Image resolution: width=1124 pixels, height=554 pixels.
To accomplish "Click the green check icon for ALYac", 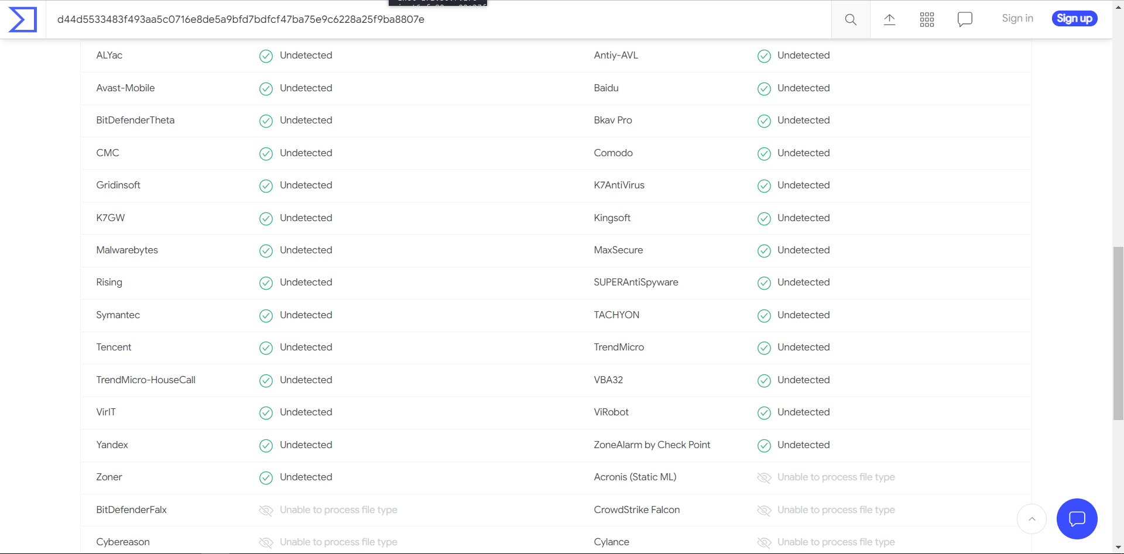I will pos(266,56).
